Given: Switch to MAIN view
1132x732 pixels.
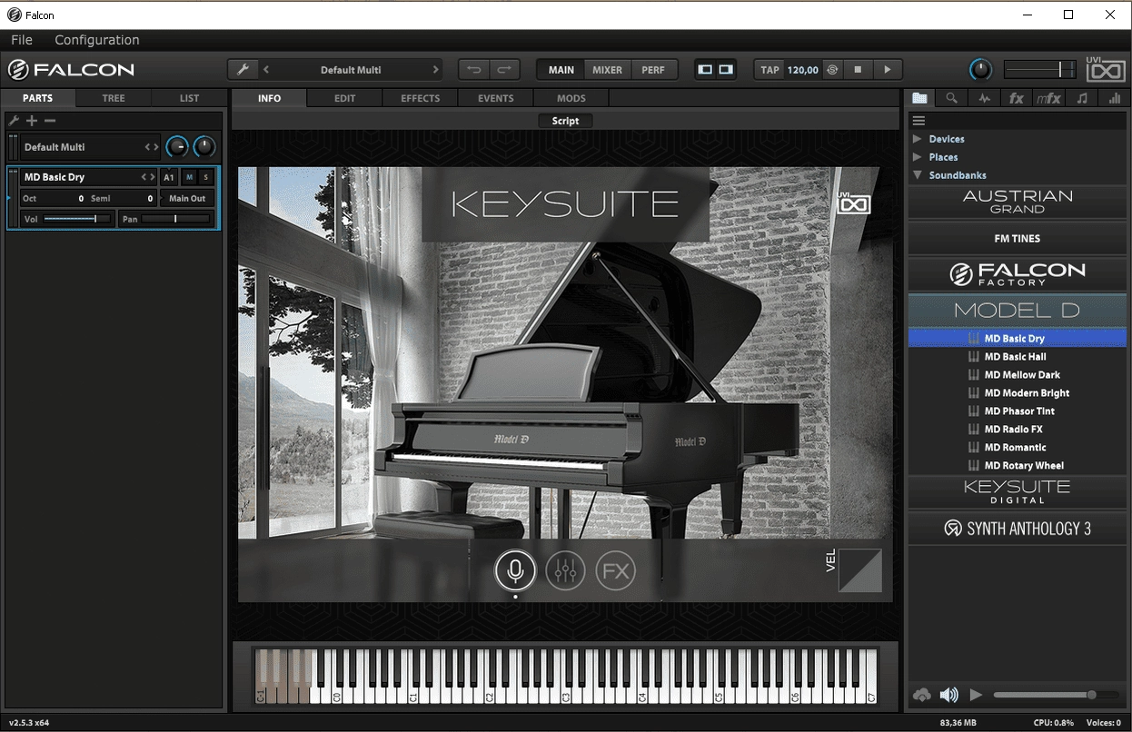Looking at the screenshot, I should 561,70.
